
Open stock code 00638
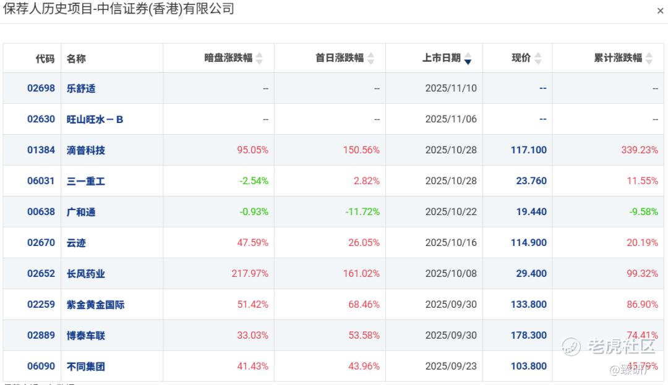tap(41, 211)
